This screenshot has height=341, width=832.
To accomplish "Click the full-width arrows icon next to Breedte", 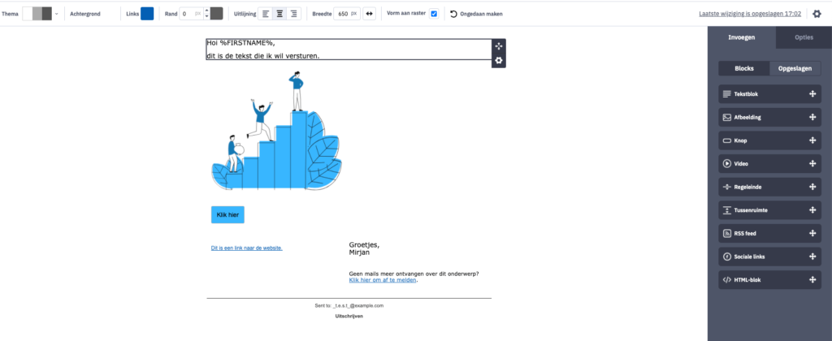I will [x=370, y=14].
